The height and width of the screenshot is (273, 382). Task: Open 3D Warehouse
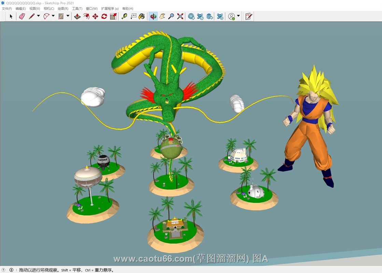(x=191, y=17)
